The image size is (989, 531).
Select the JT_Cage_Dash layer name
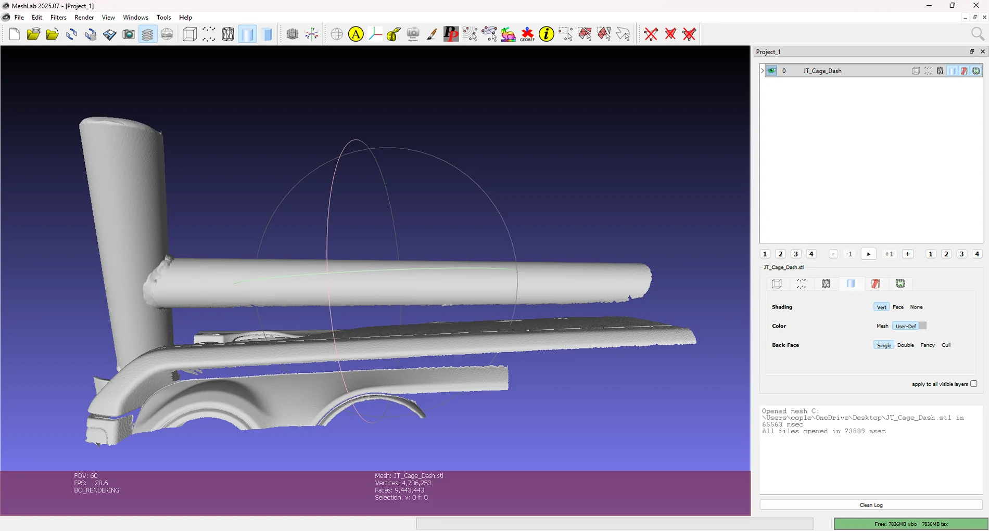point(822,71)
